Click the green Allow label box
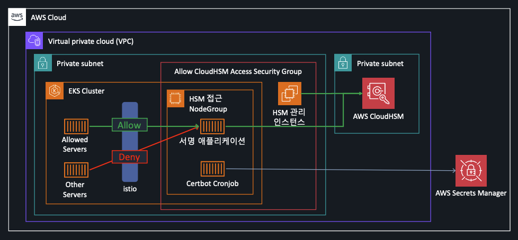Image resolution: width=518 pixels, height=240 pixels. pyautogui.click(x=129, y=125)
